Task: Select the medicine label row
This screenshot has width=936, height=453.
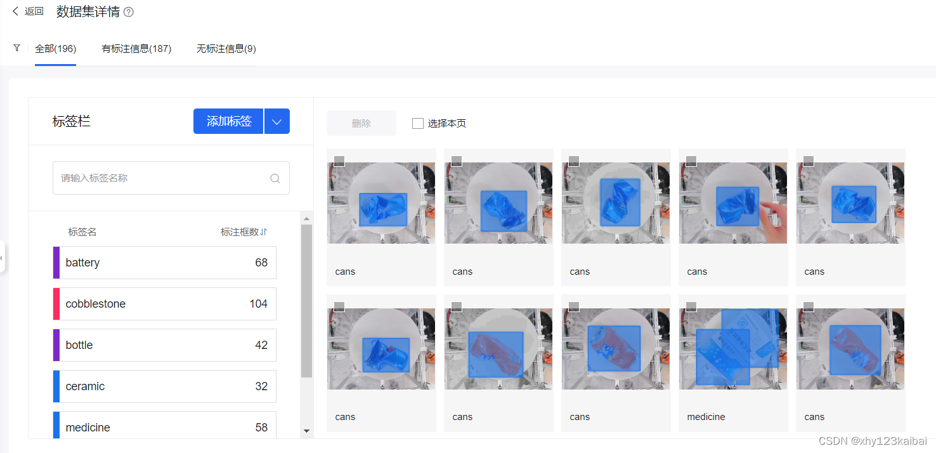Action: click(165, 425)
